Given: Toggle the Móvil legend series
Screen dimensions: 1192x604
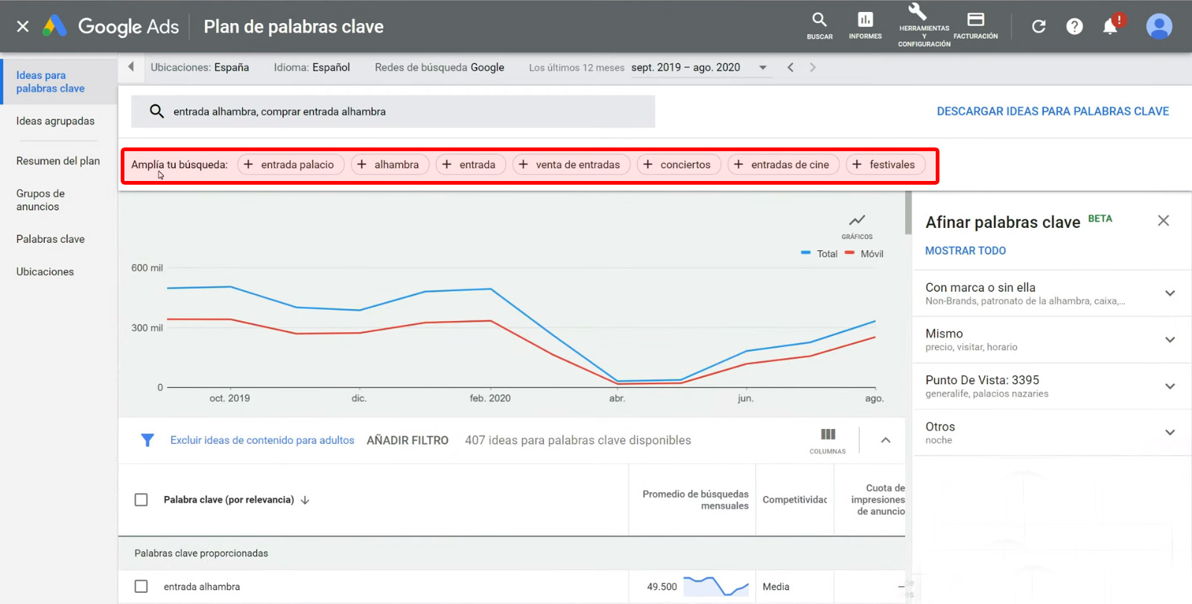Looking at the screenshot, I should [x=864, y=254].
